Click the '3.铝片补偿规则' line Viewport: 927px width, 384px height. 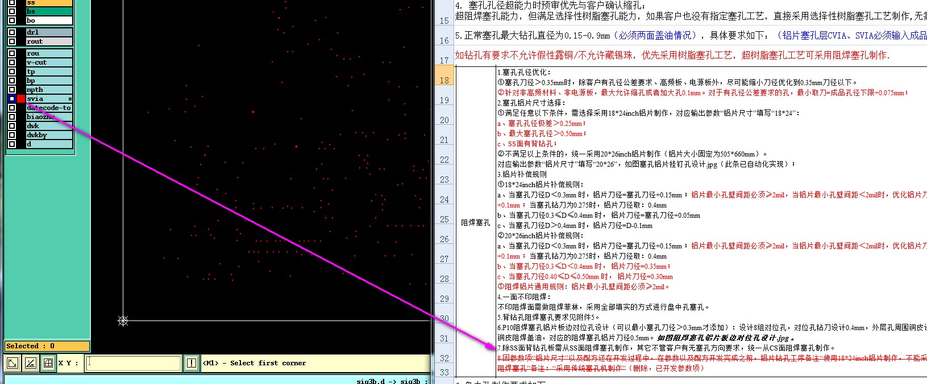click(x=522, y=174)
